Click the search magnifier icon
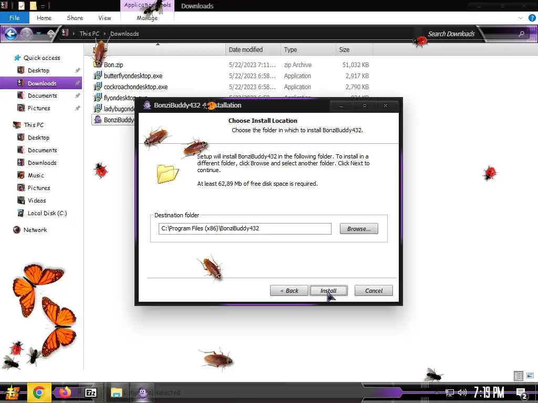Screen dimensions: 538x403 (521, 34)
